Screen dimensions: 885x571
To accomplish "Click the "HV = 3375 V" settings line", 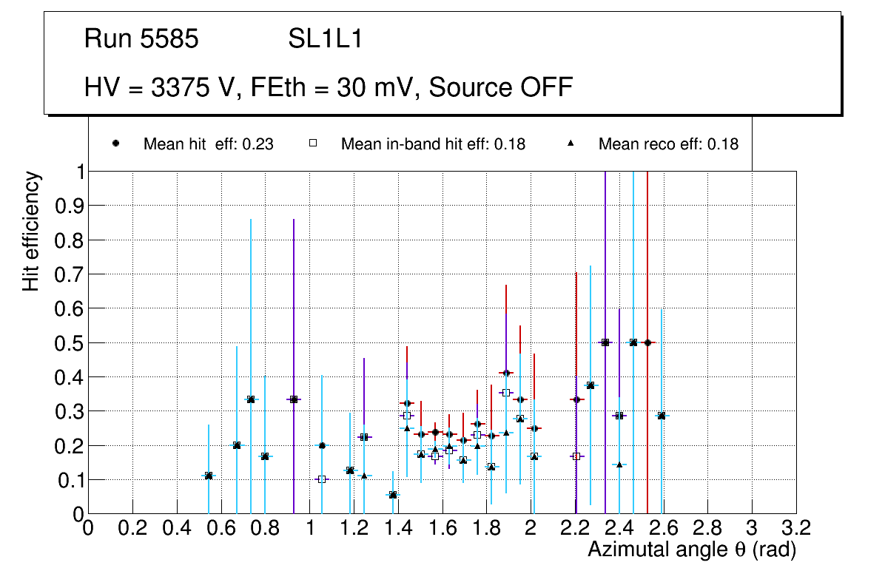I will (x=329, y=87).
